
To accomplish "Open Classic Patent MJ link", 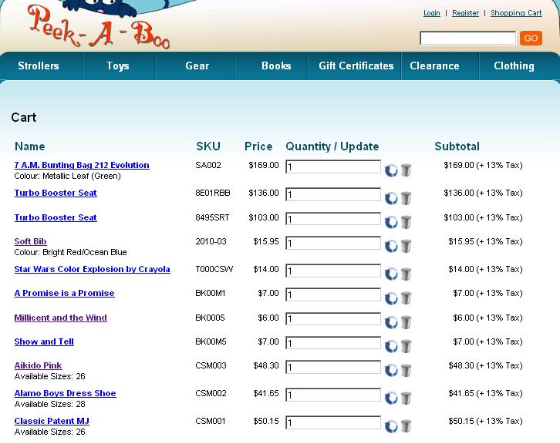I will pyautogui.click(x=52, y=421).
